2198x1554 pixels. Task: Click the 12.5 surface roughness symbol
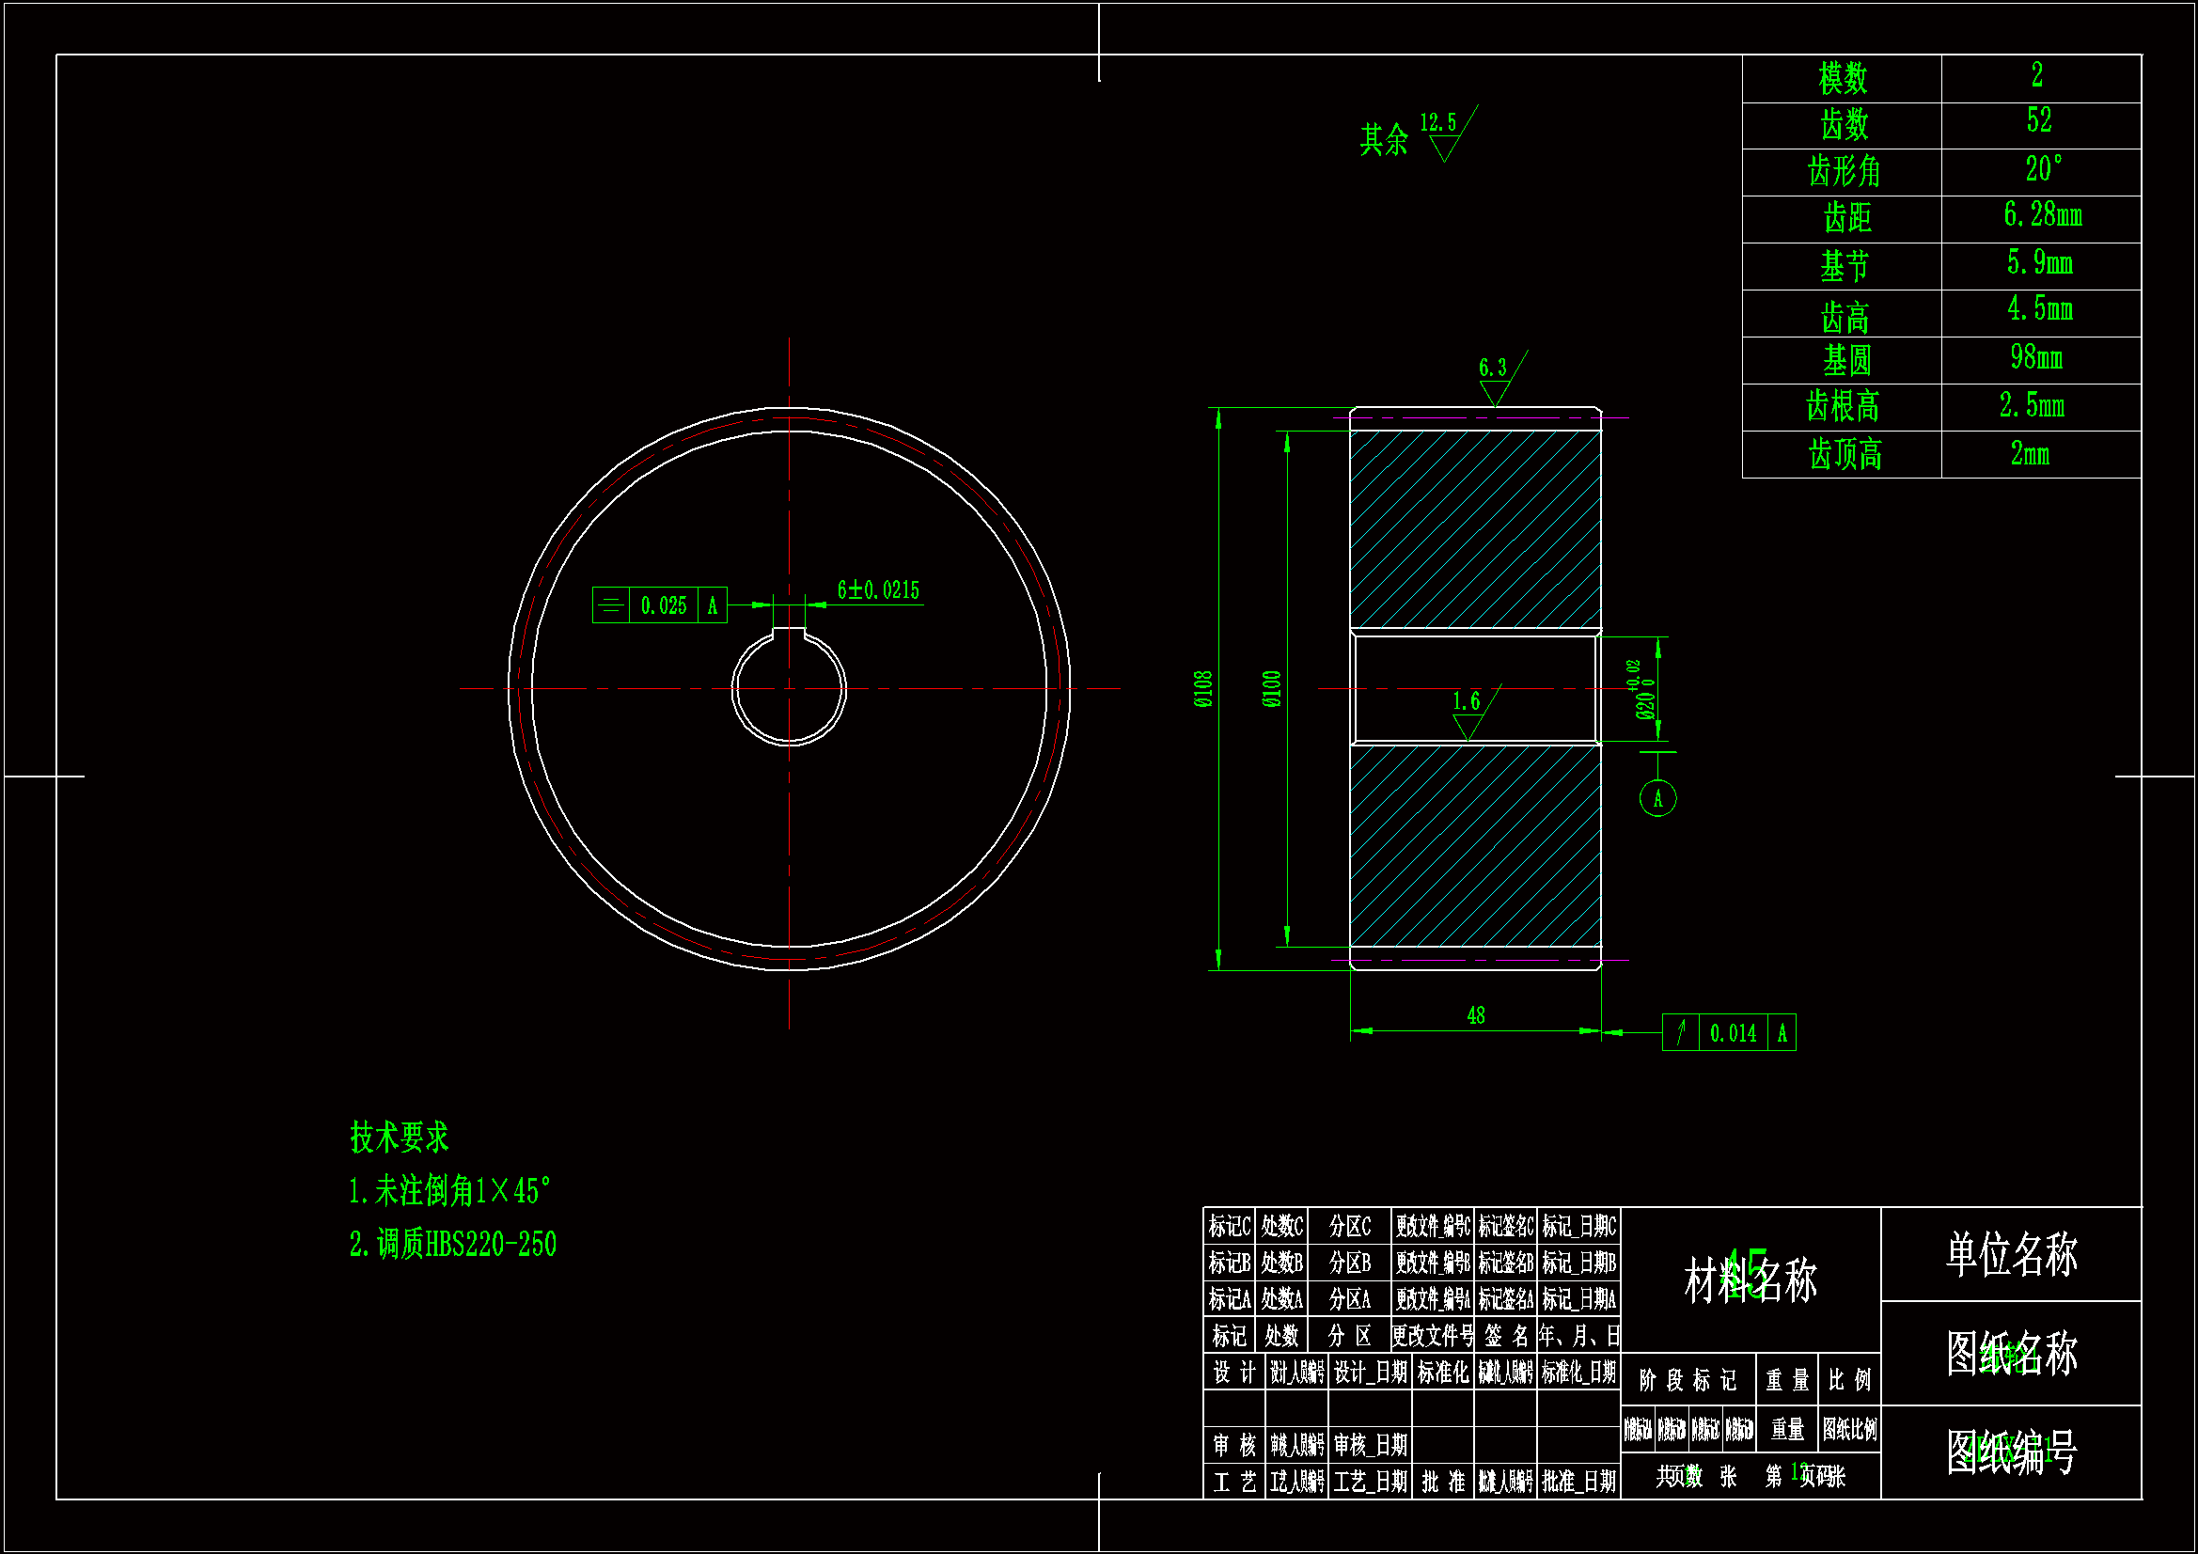click(1445, 140)
